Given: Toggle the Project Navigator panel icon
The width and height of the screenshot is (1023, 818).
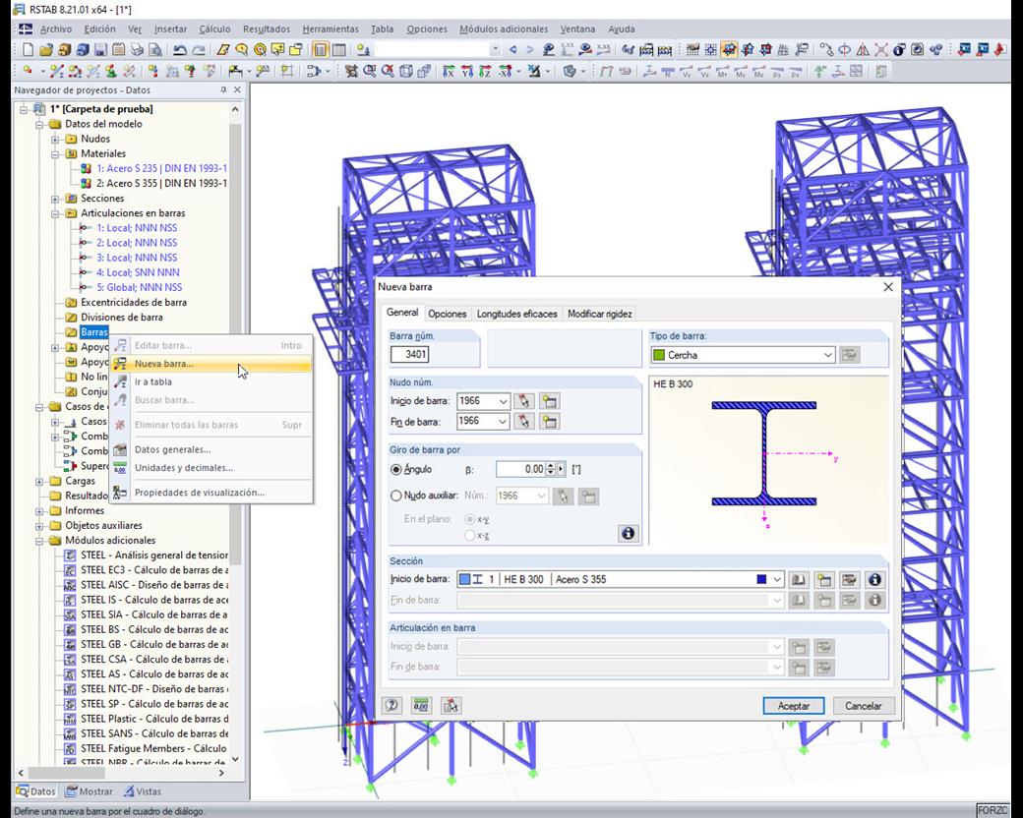Looking at the screenshot, I should [x=321, y=49].
